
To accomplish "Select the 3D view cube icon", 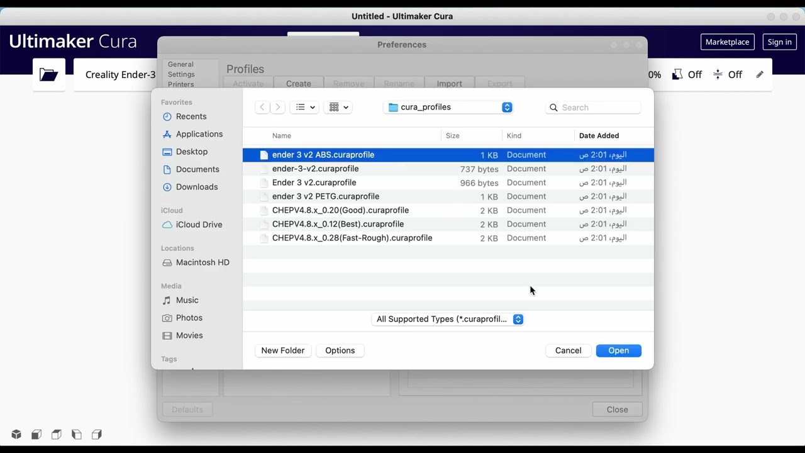I will [16, 434].
